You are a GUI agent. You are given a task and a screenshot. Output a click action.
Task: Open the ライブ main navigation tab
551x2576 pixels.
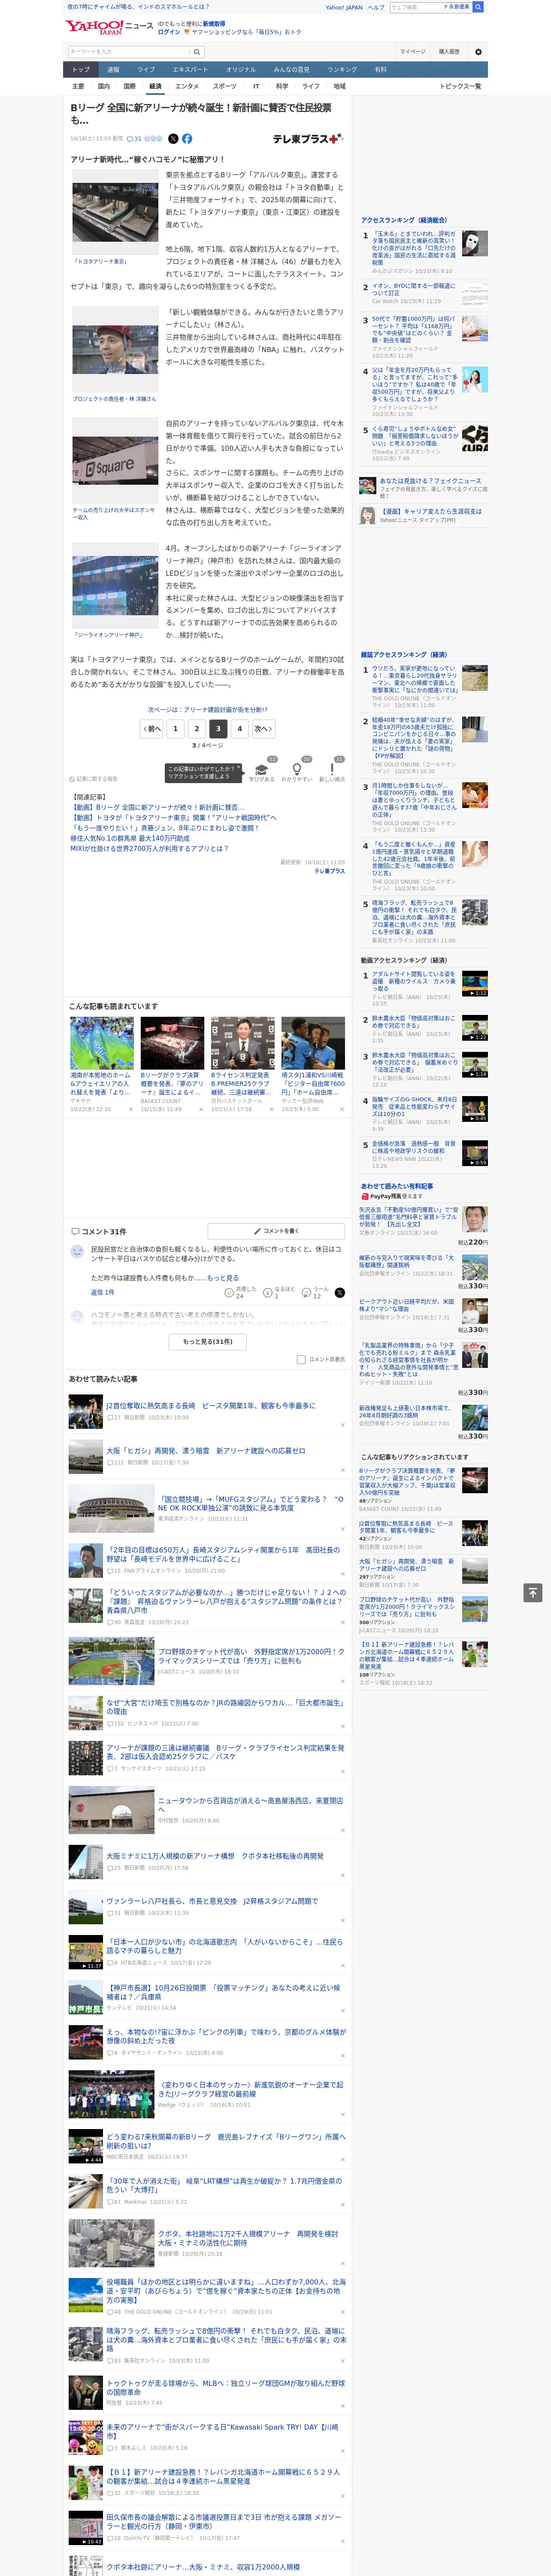click(x=146, y=70)
